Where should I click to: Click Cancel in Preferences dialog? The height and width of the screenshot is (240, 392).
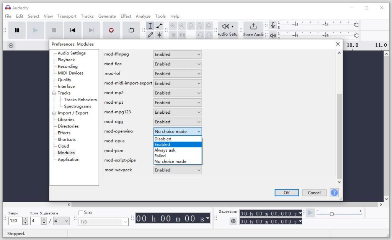[314, 193]
